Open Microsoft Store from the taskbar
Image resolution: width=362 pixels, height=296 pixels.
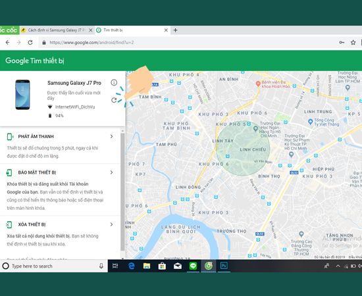tap(162, 266)
